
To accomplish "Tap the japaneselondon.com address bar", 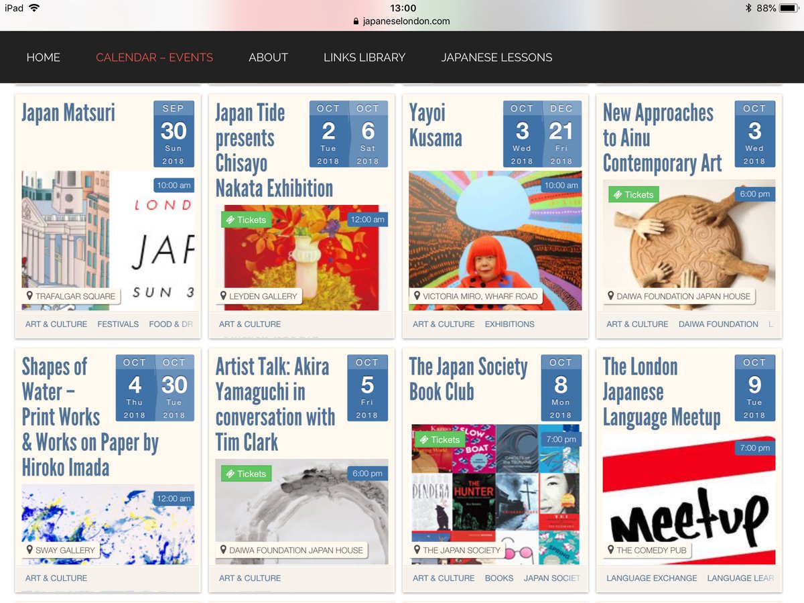I will (402, 21).
